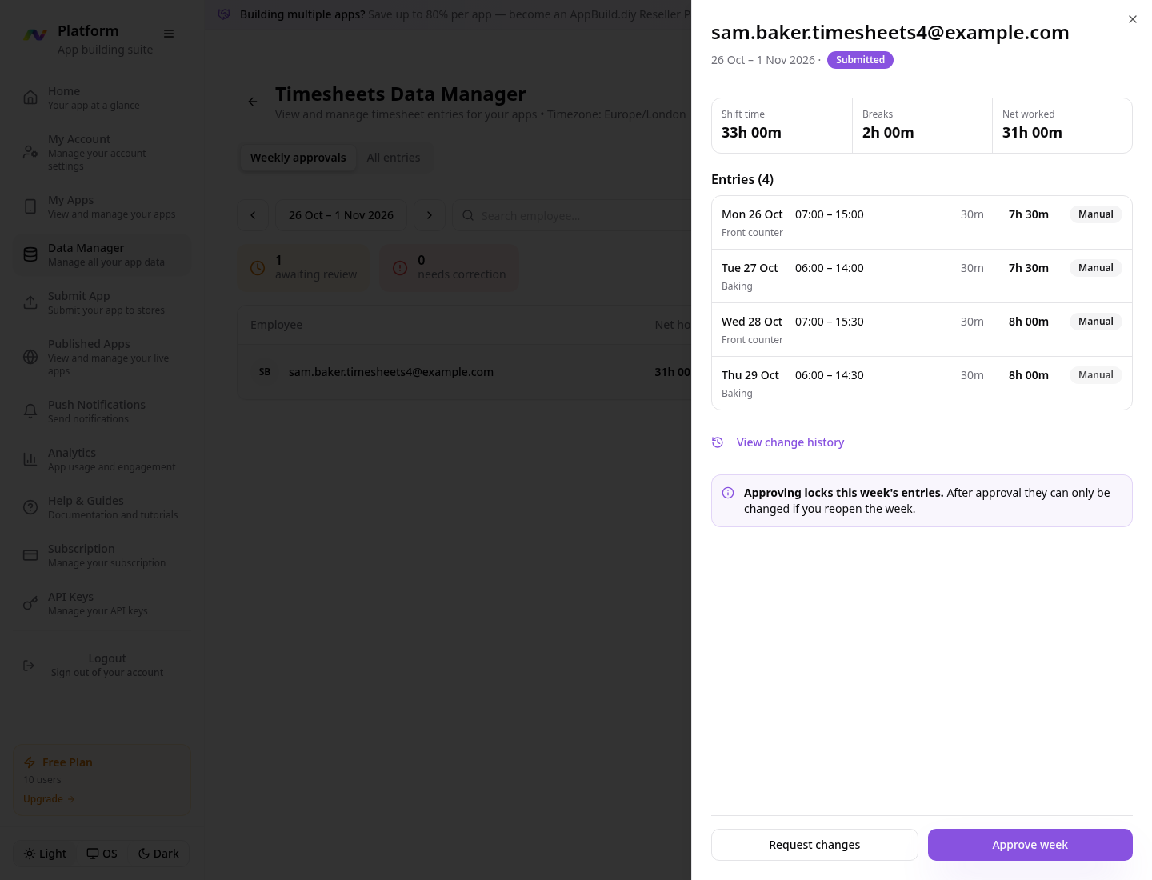Select the OS theme option
This screenshot has width=1152, height=880.
point(102,854)
